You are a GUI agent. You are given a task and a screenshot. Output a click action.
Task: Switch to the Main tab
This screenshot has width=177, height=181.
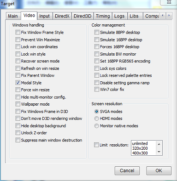pyautogui.click(x=13, y=16)
